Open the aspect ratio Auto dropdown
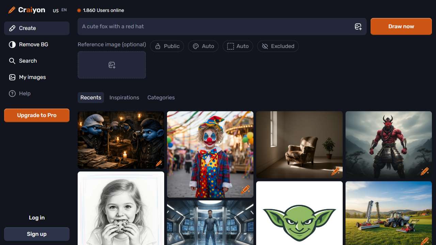The width and height of the screenshot is (436, 245). point(238,46)
